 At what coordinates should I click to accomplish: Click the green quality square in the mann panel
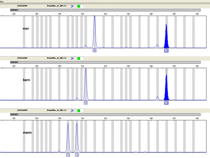pyautogui.click(x=79, y=111)
